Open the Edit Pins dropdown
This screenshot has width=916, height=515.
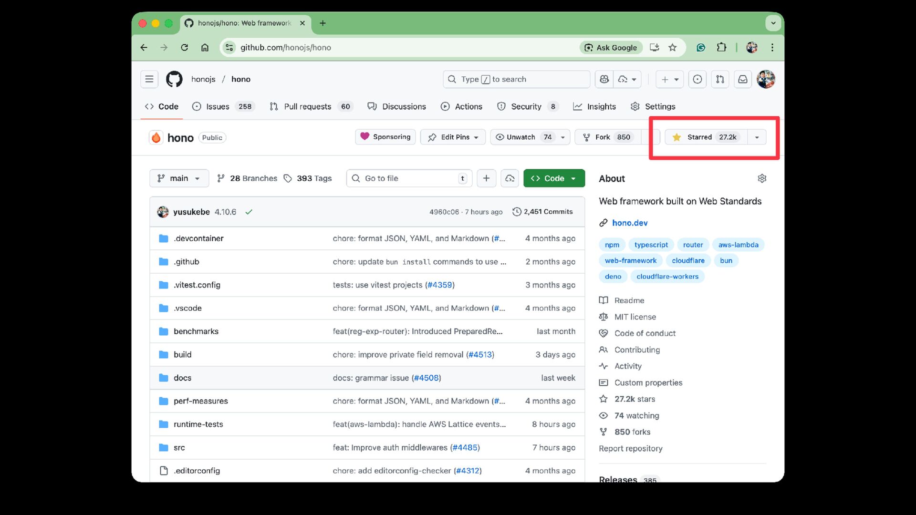point(453,137)
